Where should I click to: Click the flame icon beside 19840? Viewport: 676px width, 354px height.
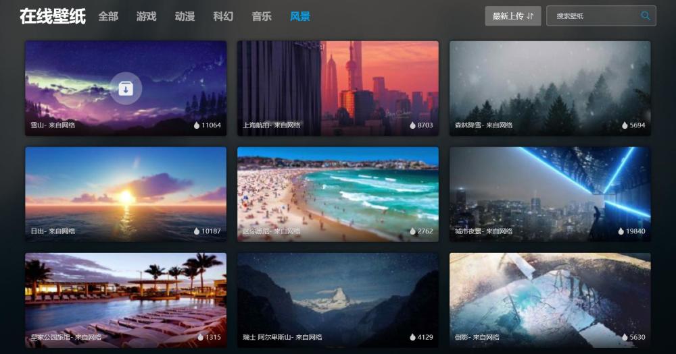click(x=621, y=231)
